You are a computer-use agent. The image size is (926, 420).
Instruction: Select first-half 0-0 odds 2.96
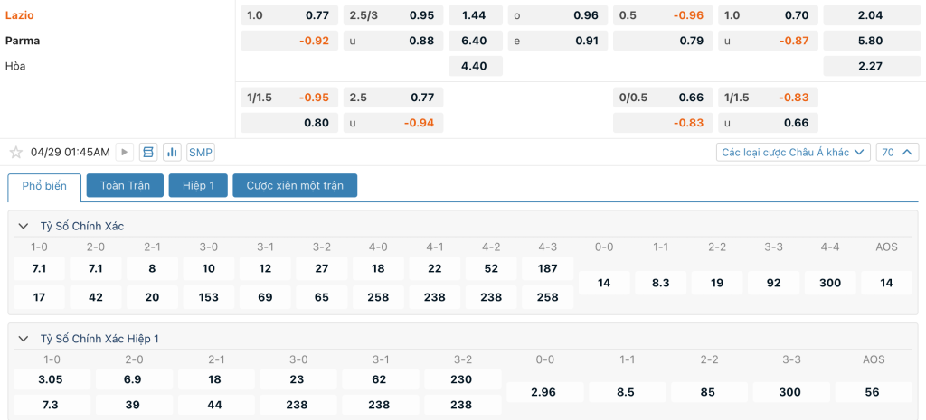tap(543, 392)
